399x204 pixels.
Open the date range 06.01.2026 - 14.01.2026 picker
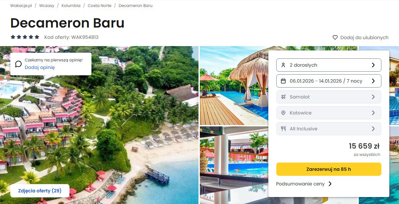(329, 81)
